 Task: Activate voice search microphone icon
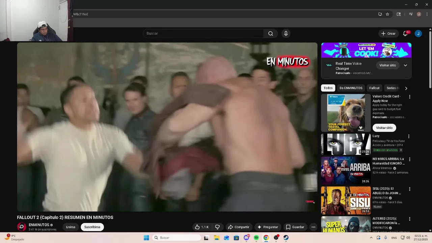(x=286, y=33)
